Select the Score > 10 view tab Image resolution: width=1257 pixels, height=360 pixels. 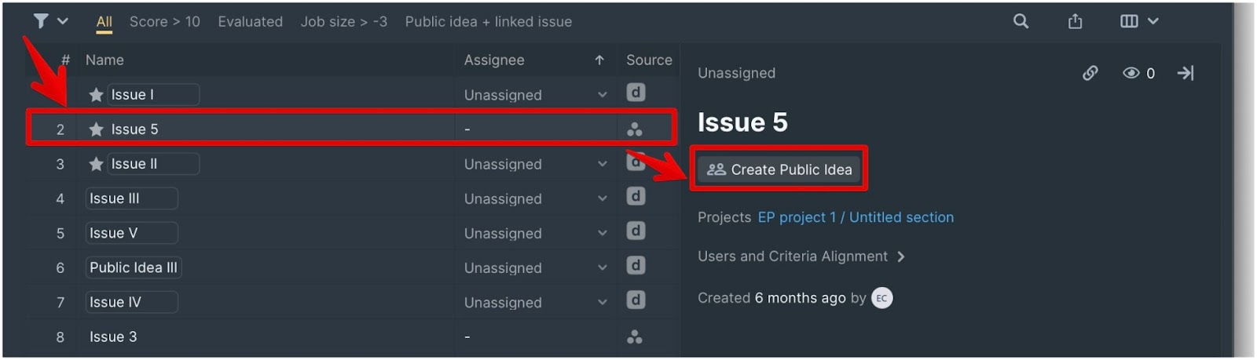point(165,22)
